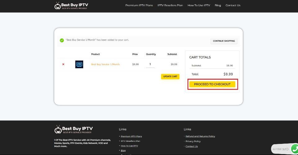Click the Update Cart button
The width and height of the screenshot is (298, 155).
pos(170,77)
